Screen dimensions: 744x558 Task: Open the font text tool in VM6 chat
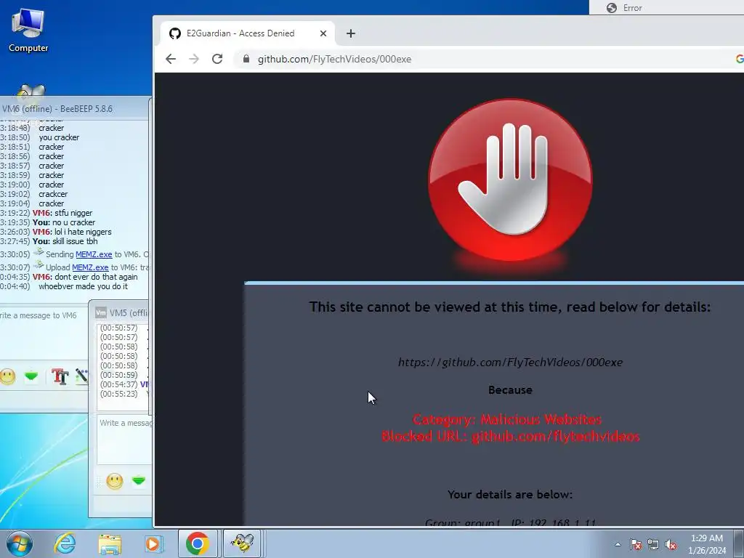[x=60, y=376]
